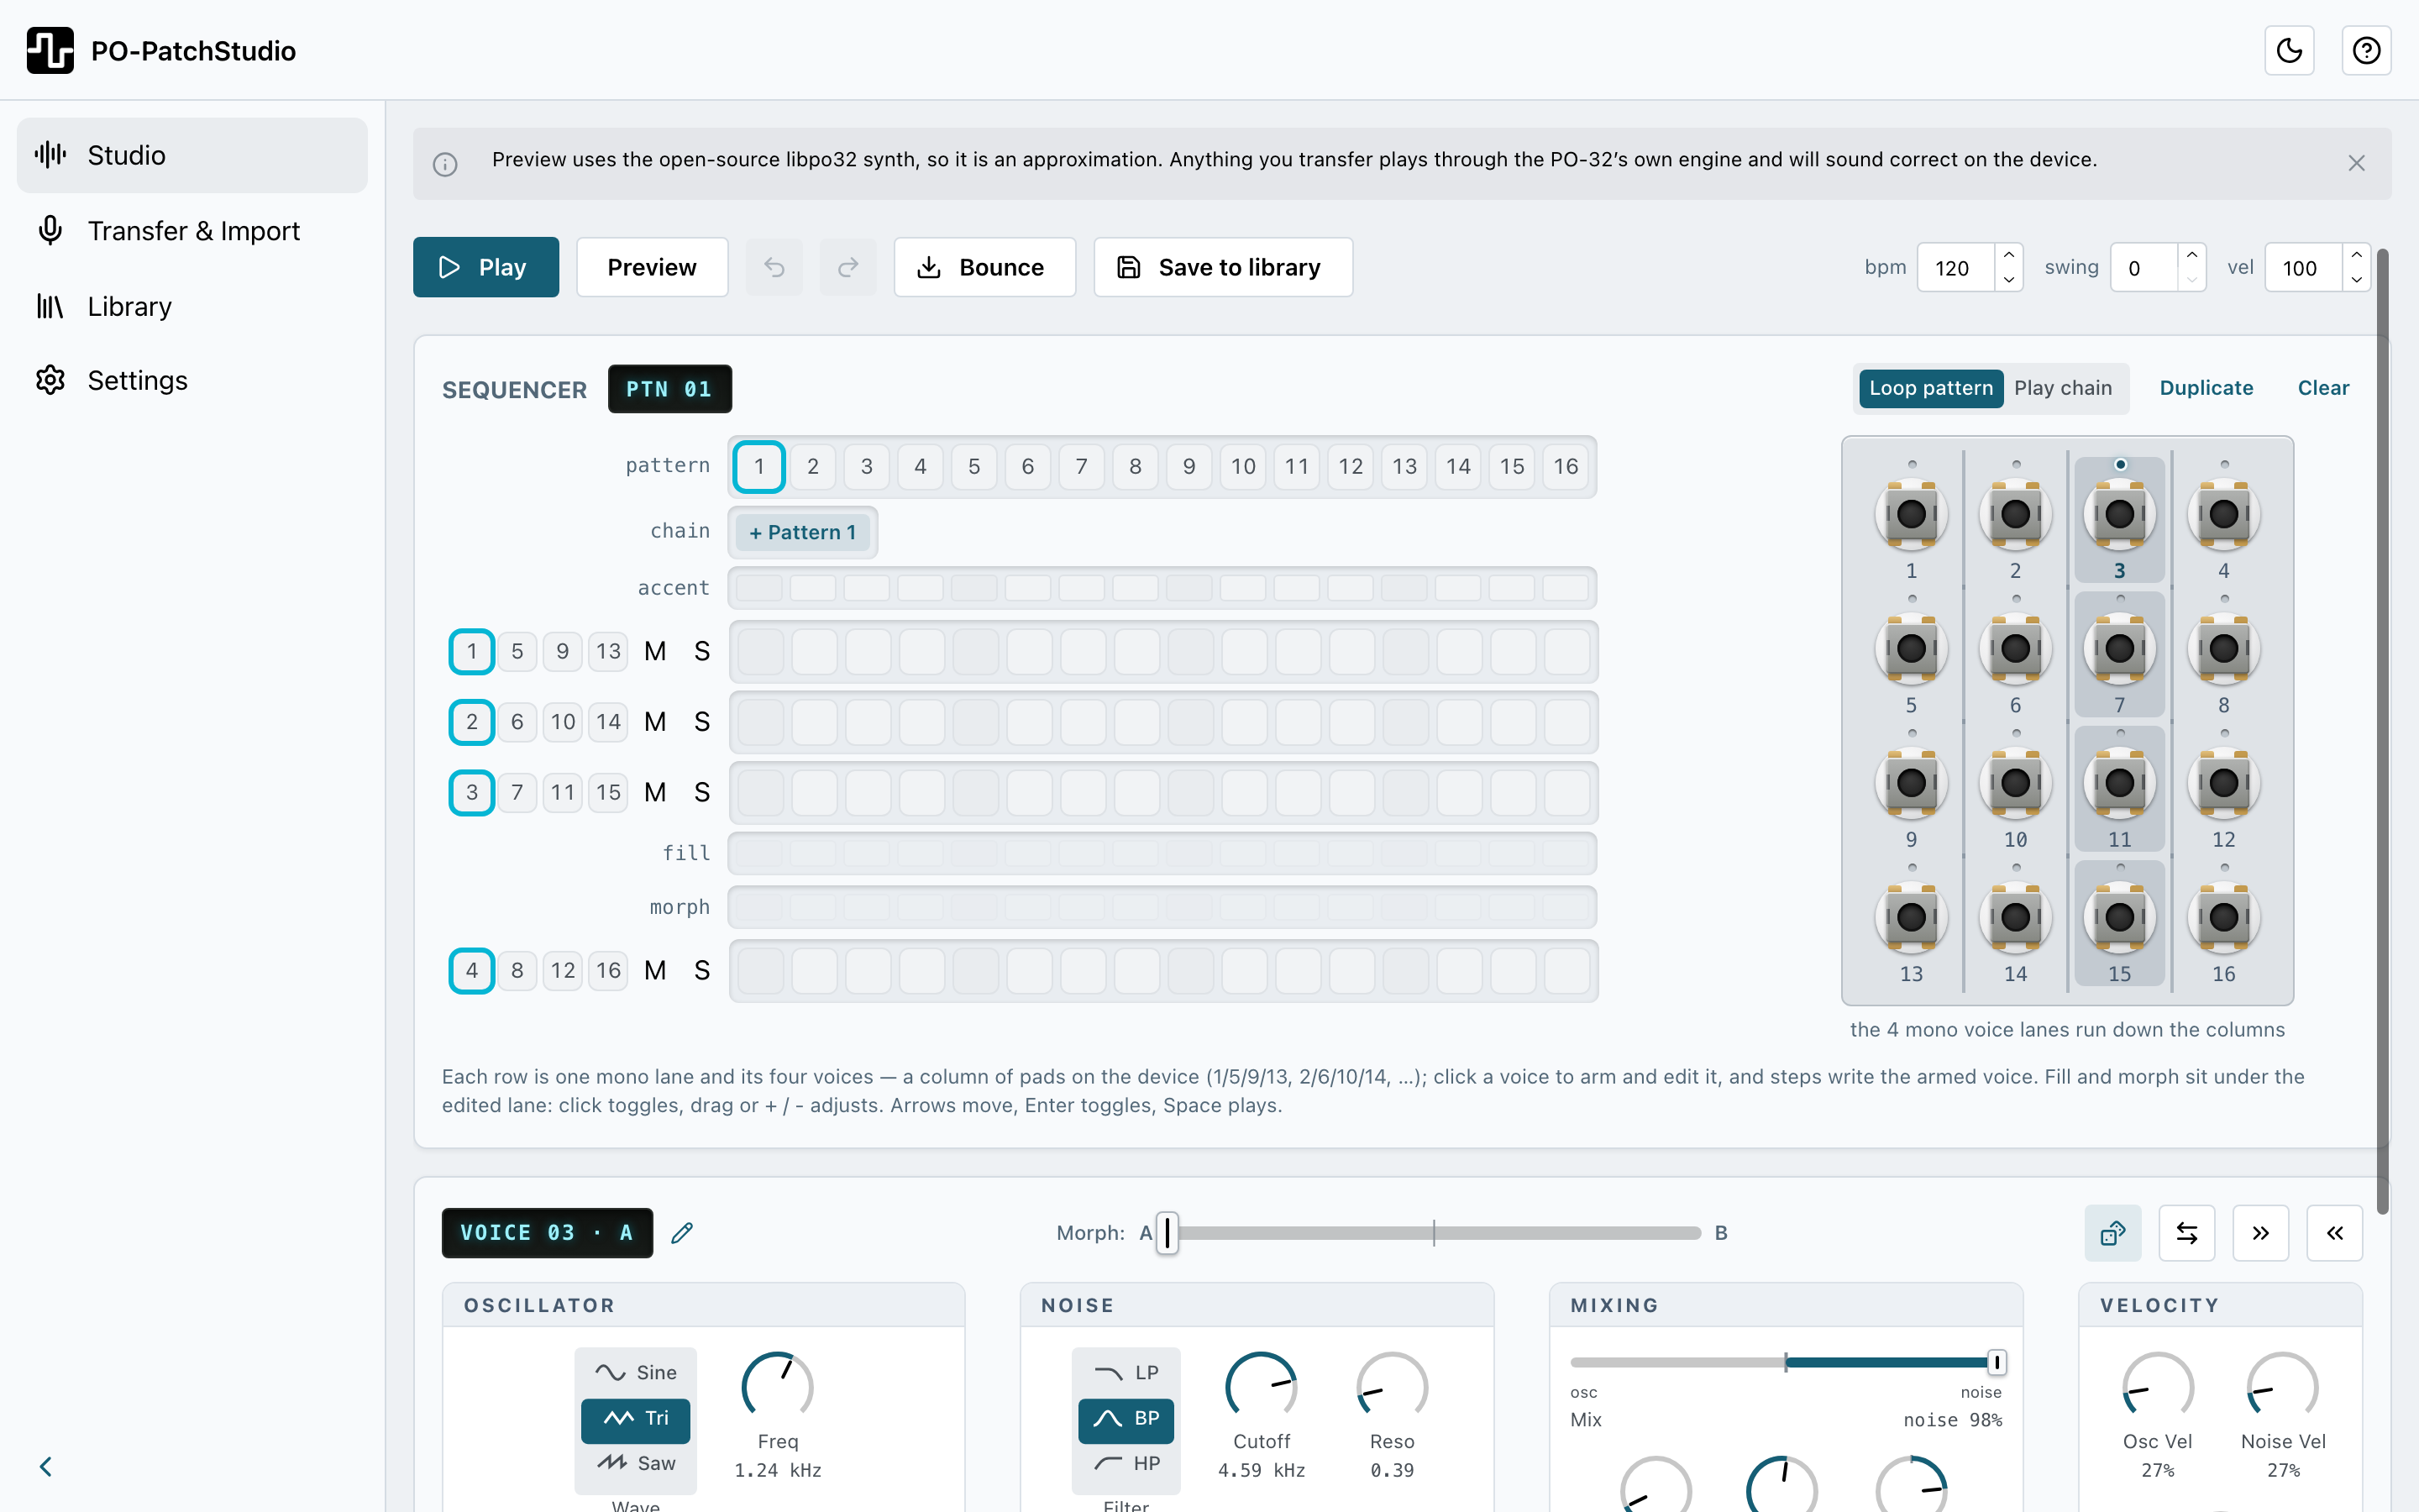Viewport: 2419px width, 1512px height.
Task: Click the Duplicate pattern link
Action: point(2206,388)
